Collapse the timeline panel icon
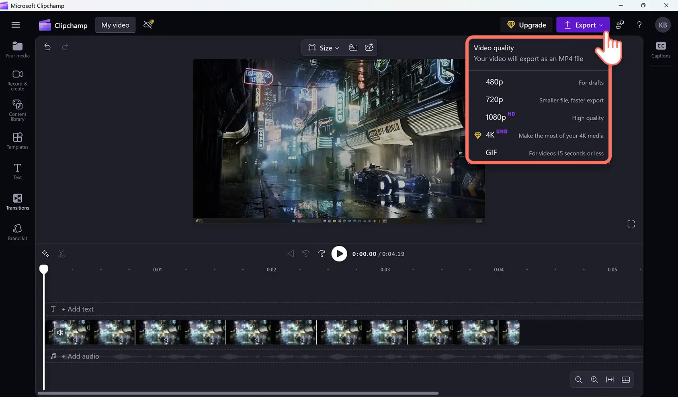678x397 pixels. (626, 380)
